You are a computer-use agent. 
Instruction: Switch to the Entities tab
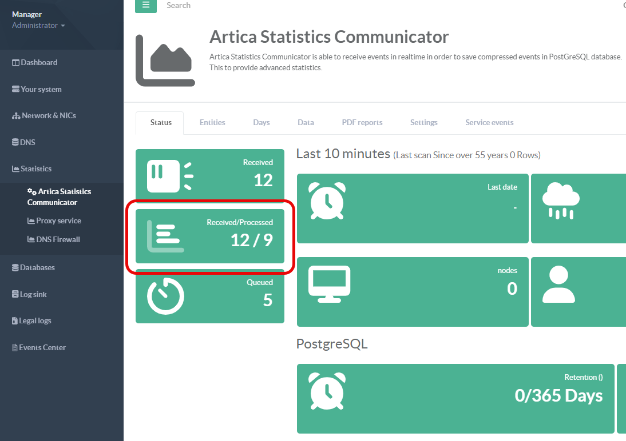[x=212, y=123]
